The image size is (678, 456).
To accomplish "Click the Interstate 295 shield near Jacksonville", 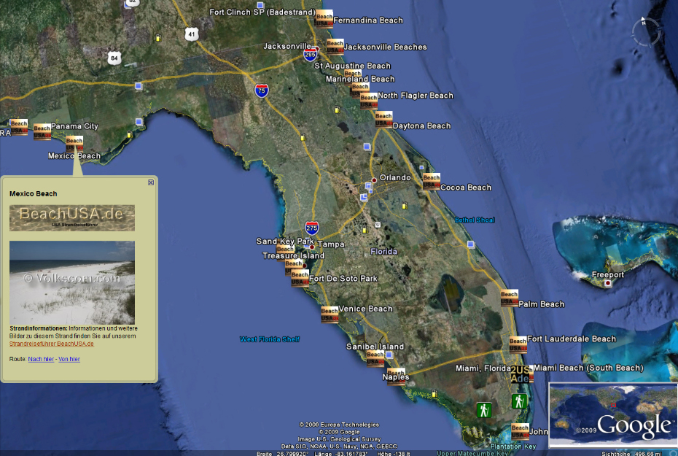I will point(310,55).
